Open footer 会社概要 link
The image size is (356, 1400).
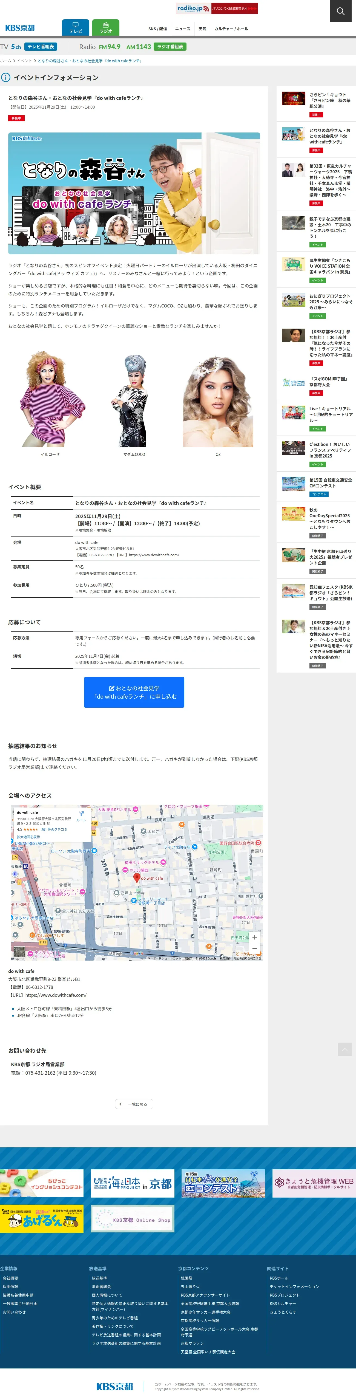(x=10, y=1278)
